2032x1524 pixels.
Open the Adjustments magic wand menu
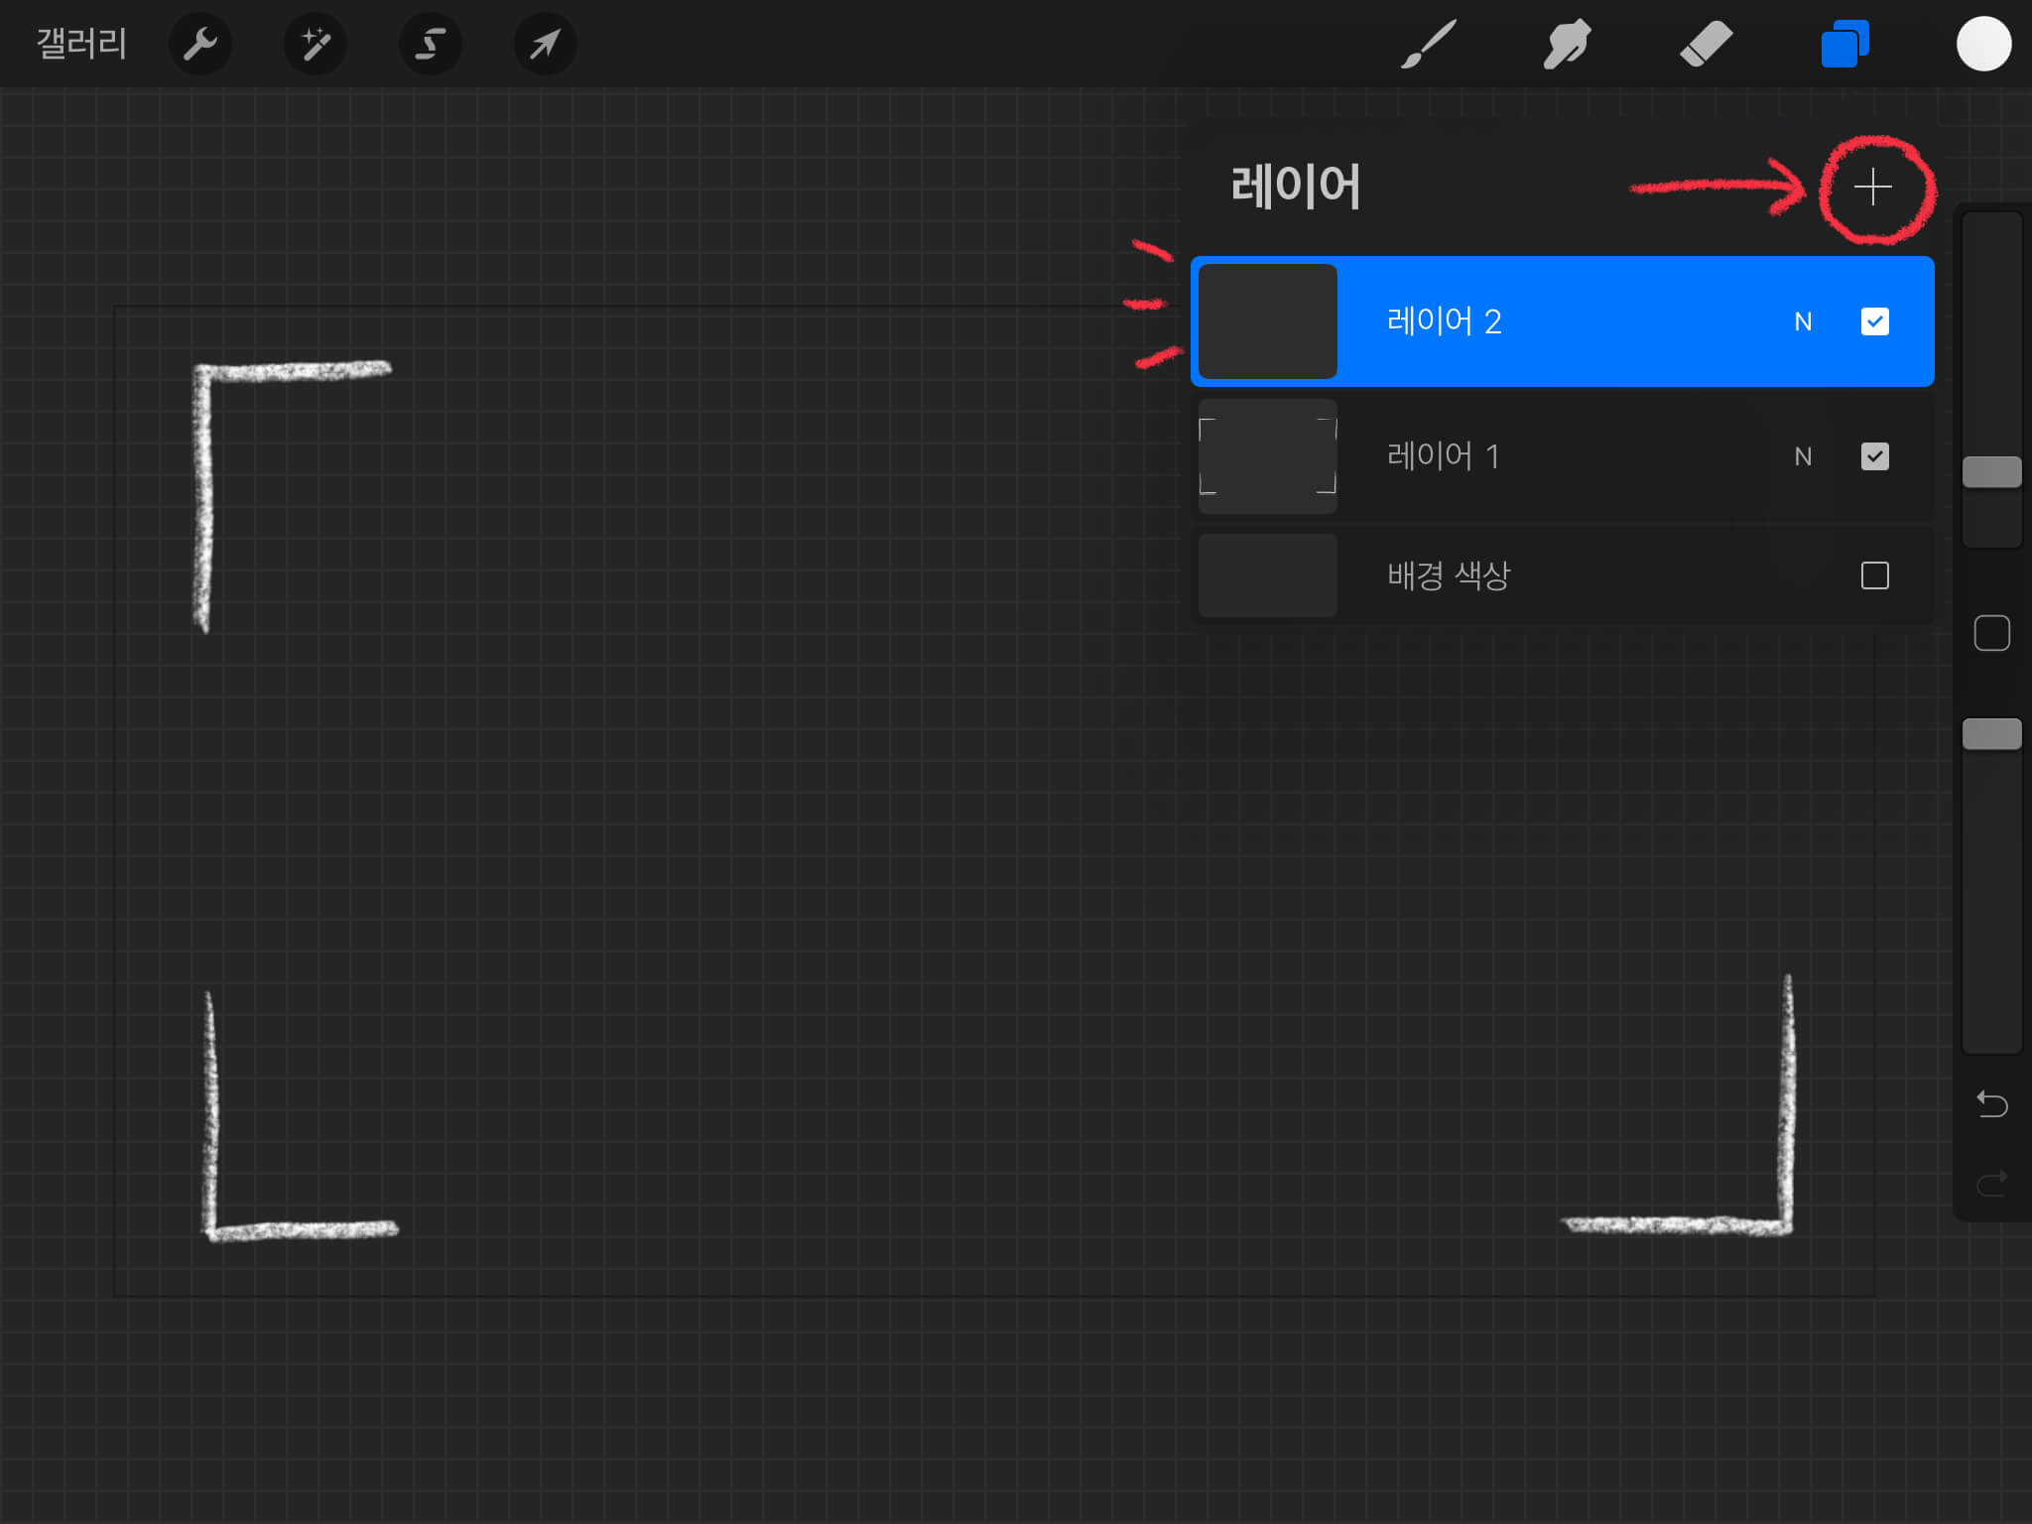315,44
